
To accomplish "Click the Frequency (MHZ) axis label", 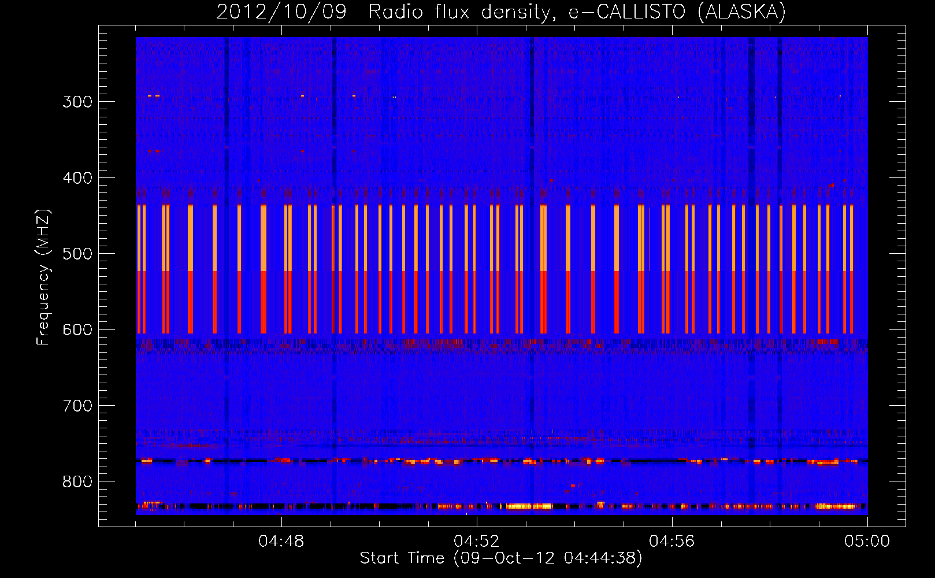I will 43,277.
